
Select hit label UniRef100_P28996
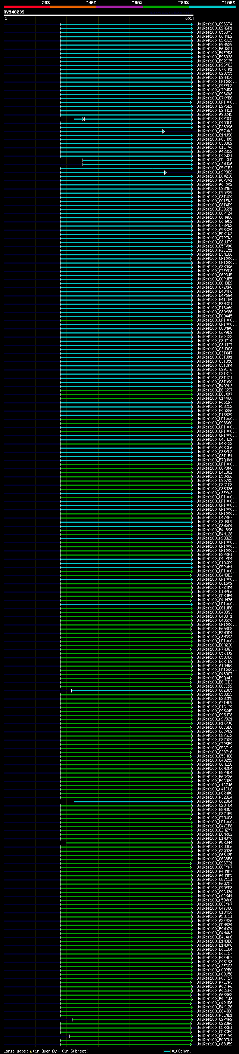click(214, 127)
